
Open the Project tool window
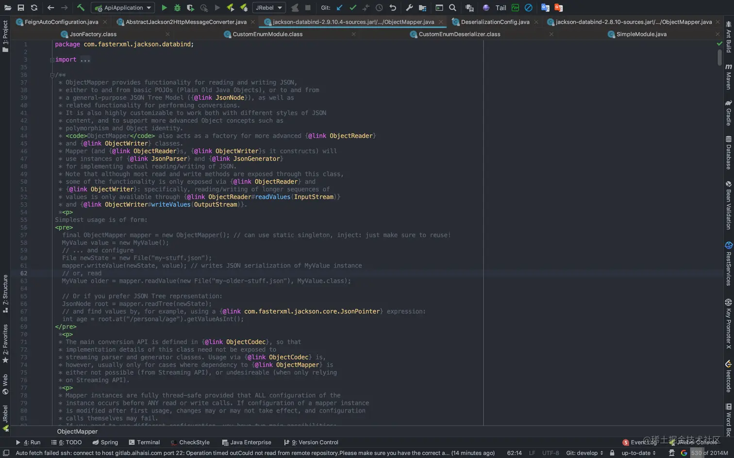click(5, 36)
